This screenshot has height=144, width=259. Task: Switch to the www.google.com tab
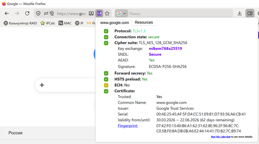coord(114,23)
